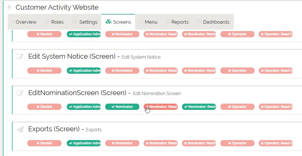
Task: Enable Nominator: Read role on EditNominationScreen
Action: point(161,107)
